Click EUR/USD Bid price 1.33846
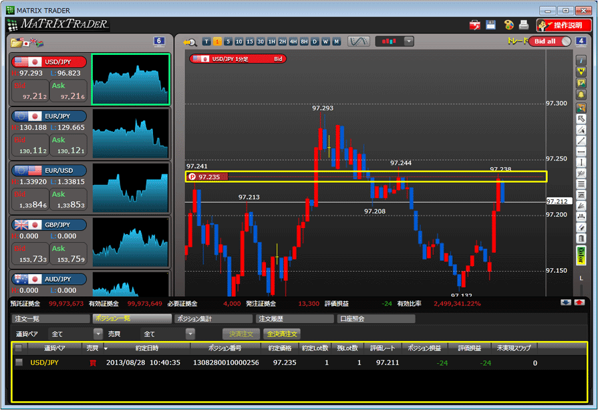 (31, 200)
